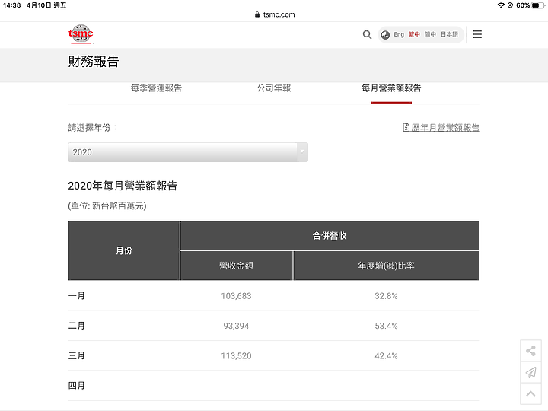Select the 二月 row label
548x411 pixels.
(77, 326)
